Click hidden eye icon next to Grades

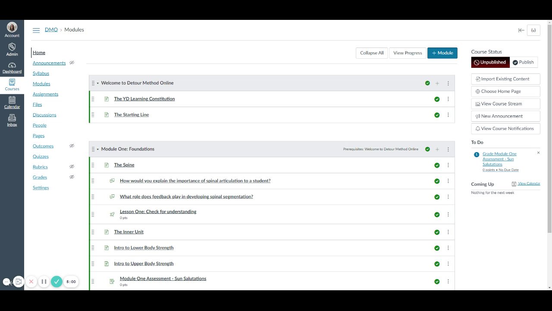pos(72,177)
